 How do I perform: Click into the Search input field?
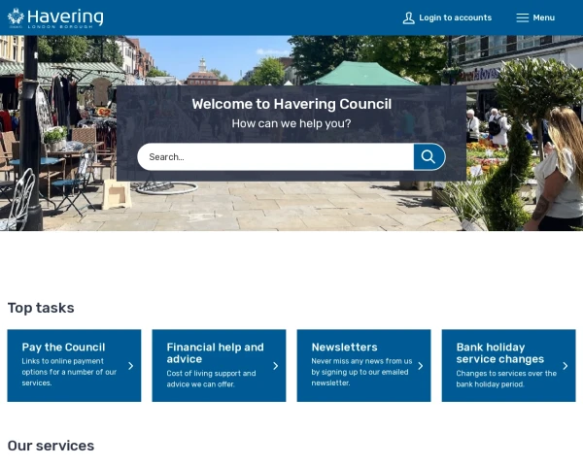tap(276, 157)
